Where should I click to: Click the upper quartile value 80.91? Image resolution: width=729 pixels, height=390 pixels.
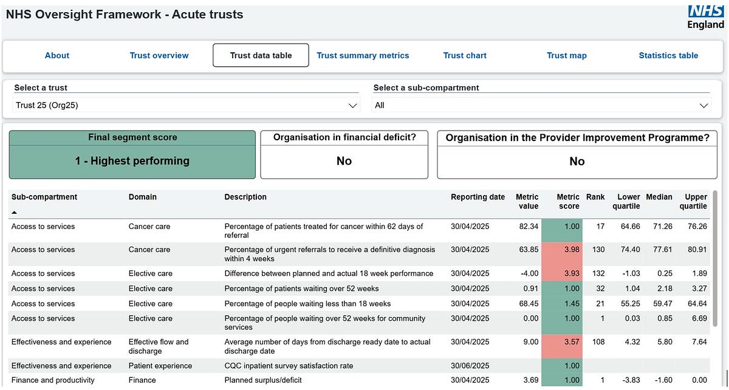click(x=696, y=250)
